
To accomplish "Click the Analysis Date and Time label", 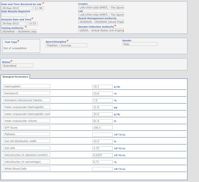I will pos(16,19).
